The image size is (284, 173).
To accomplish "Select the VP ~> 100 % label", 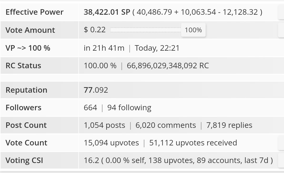I will point(28,48).
